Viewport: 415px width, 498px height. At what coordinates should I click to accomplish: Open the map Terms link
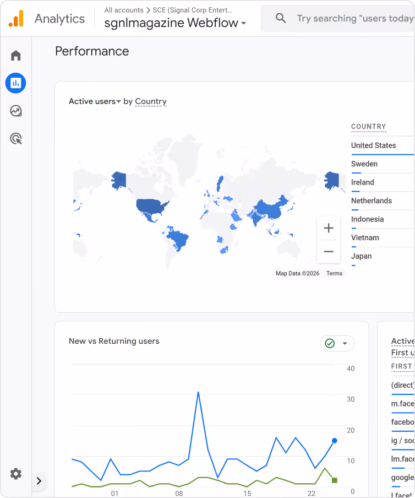coord(334,273)
